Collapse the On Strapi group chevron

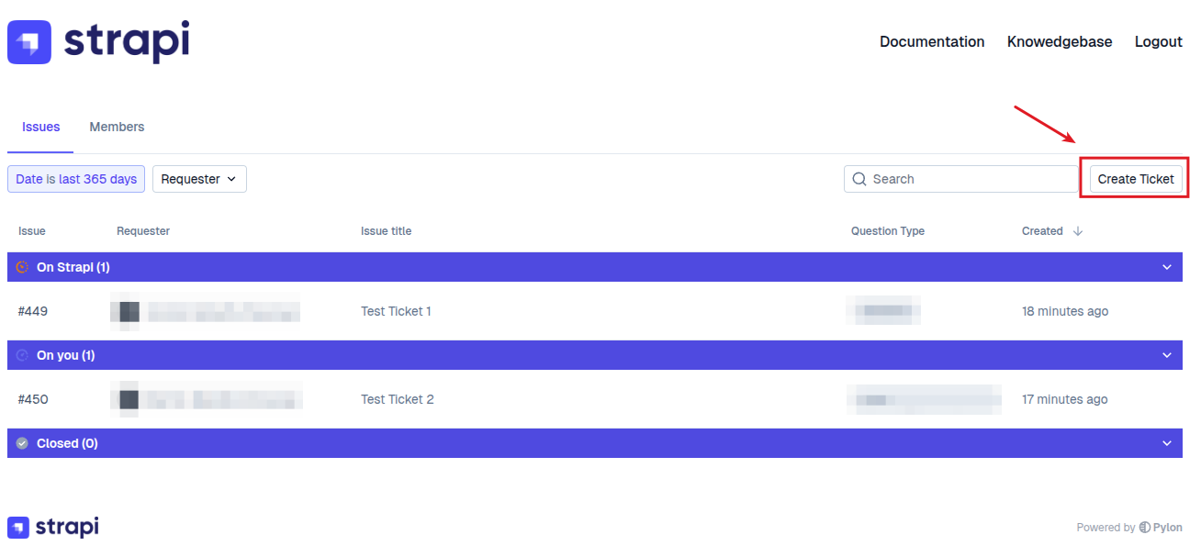(x=1167, y=267)
